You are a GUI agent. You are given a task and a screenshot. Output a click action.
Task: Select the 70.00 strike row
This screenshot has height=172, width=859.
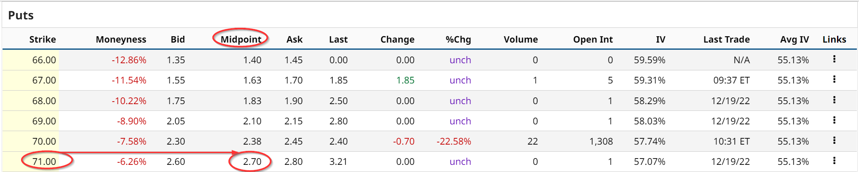point(44,141)
